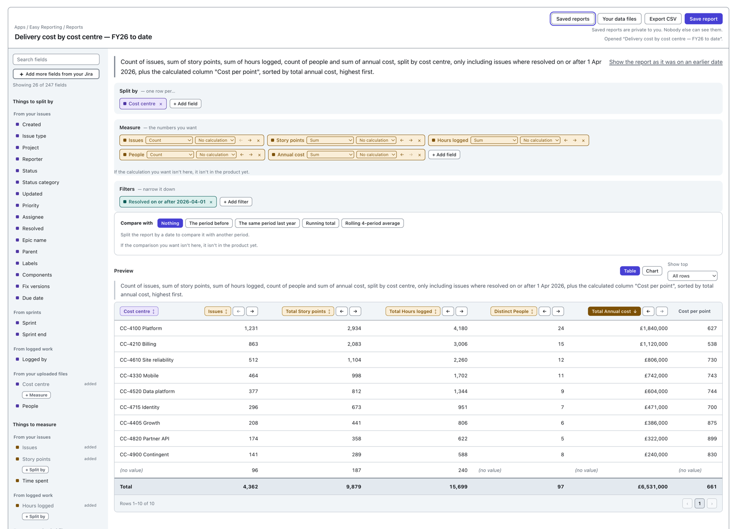Move Hours logged measure right
This screenshot has height=529, width=737.
[575, 140]
